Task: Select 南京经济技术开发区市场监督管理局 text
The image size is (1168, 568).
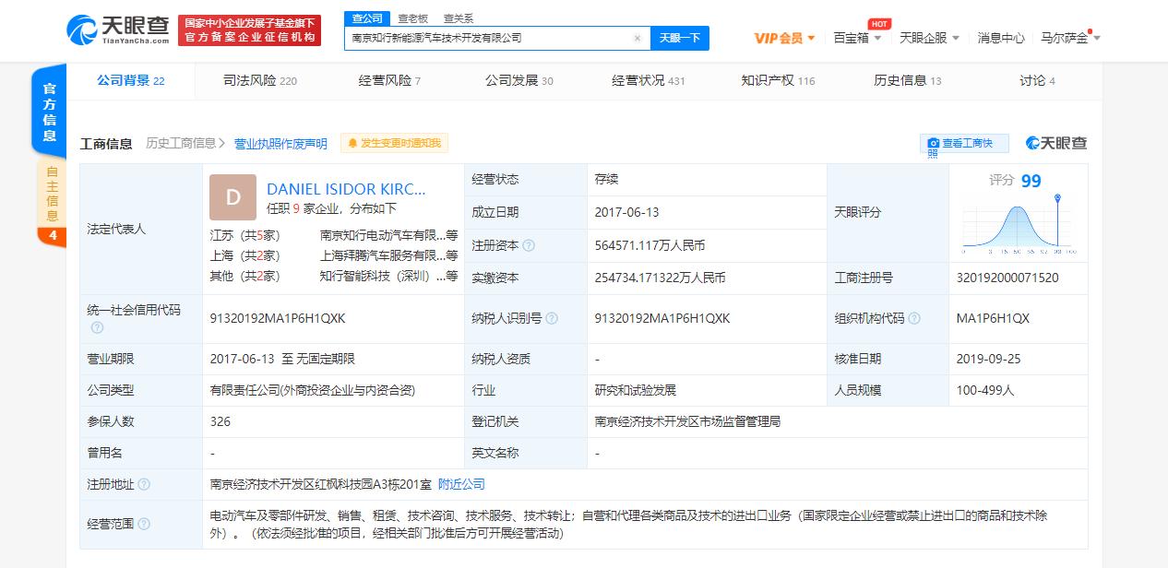Action: [x=687, y=421]
